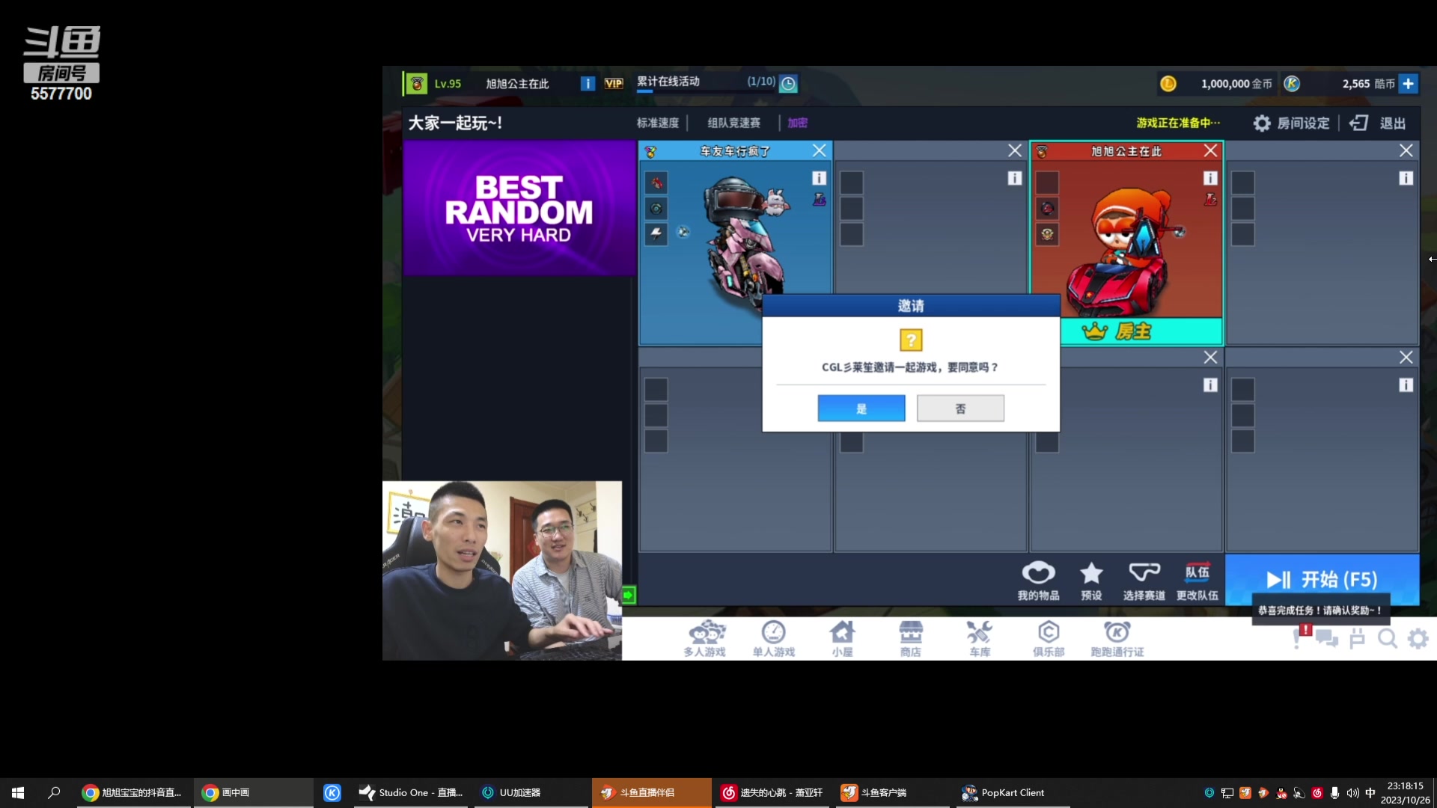This screenshot has height=808, width=1437.
Task: Open 单人游戏 single player mode
Action: click(773, 639)
